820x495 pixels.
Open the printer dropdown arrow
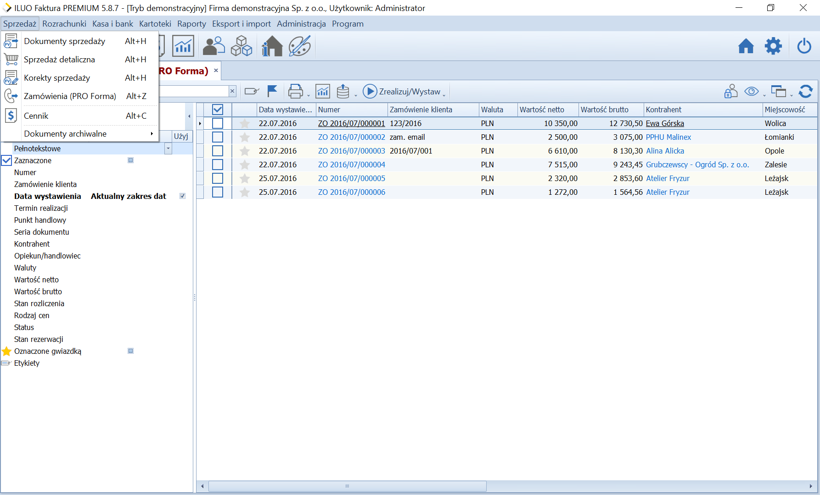pos(309,95)
